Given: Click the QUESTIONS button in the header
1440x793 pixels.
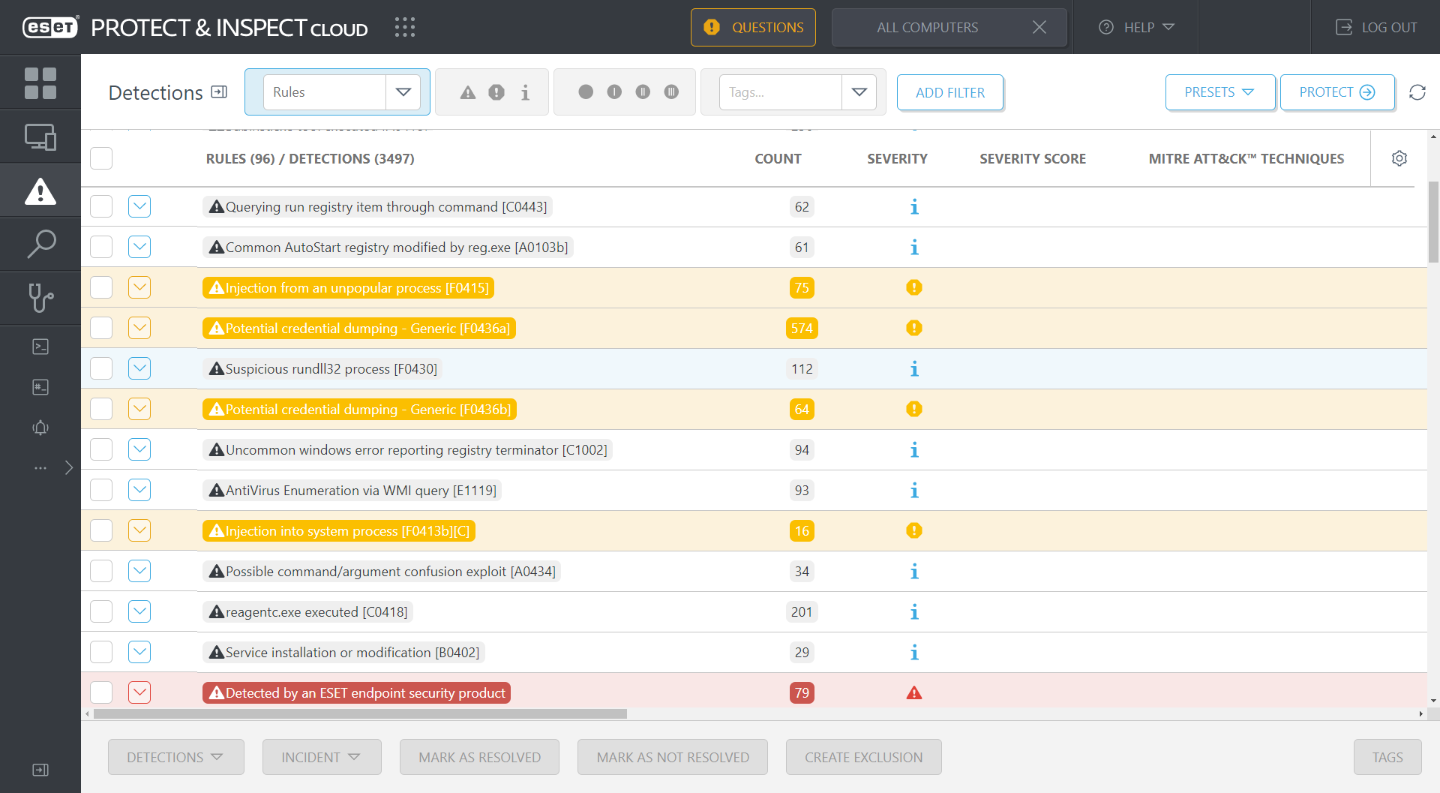Looking at the screenshot, I should (x=753, y=27).
